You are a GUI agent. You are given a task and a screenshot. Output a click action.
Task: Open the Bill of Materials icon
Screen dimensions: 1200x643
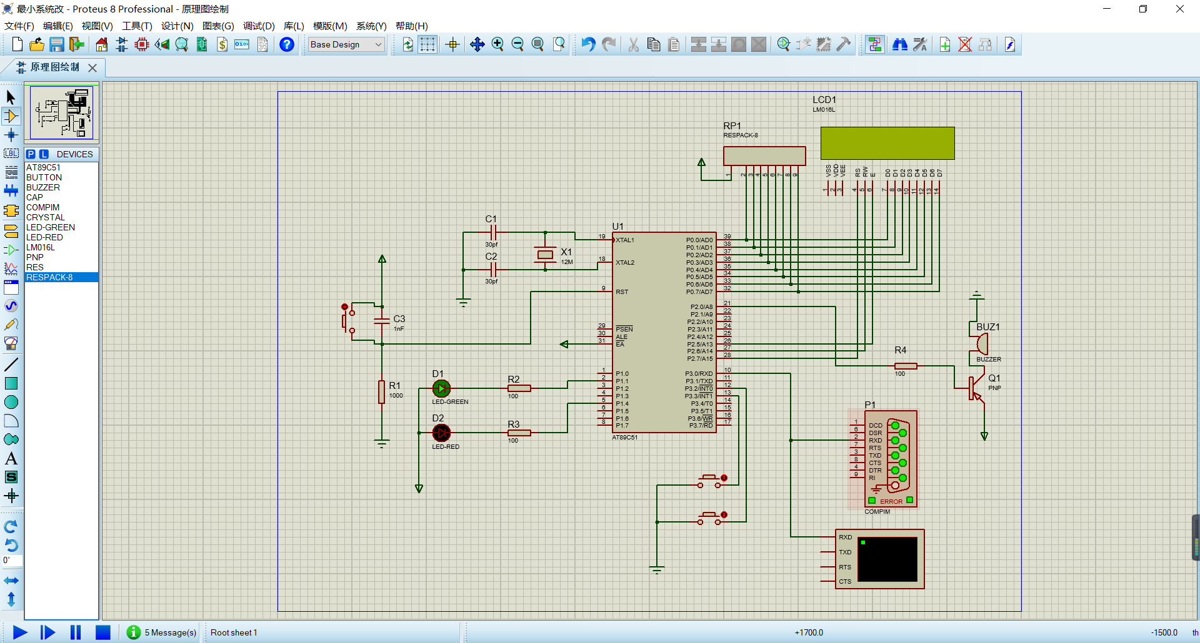coord(222,44)
